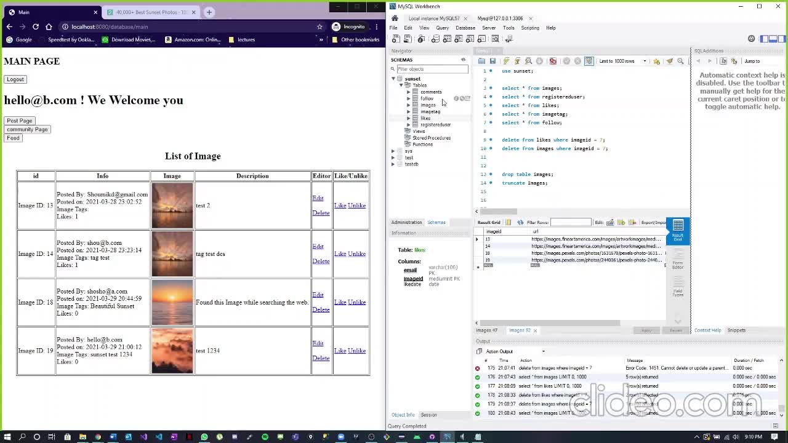
Task: Show Field Types result view
Action: (678, 288)
